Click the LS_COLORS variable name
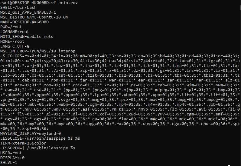This screenshot has width=241, height=166. [x=11, y=56]
